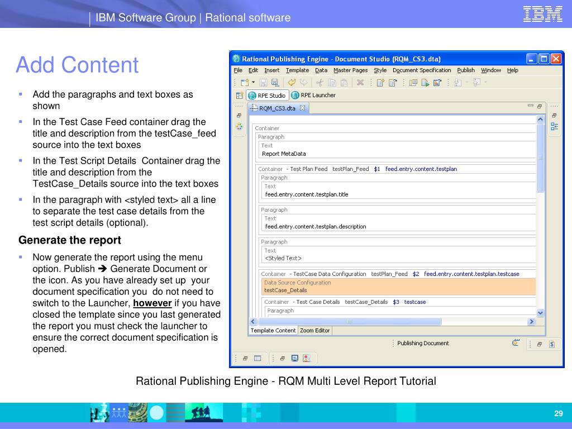Click the editor area's maximize/restore icon beside minimize
The height and width of the screenshot is (429, 572).
(539, 106)
